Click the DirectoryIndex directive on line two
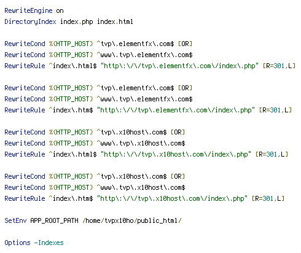301x253 pixels. (30, 21)
